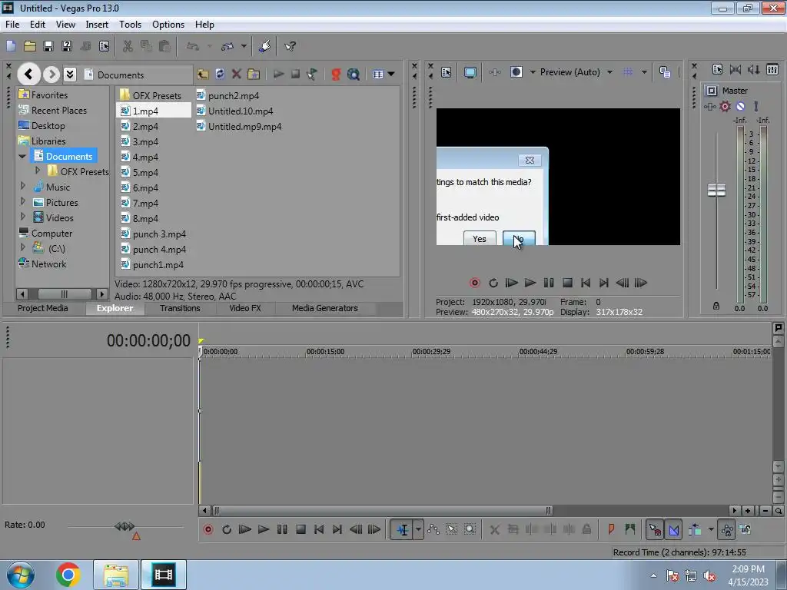Activate the What's This help icon
The image size is (787, 590).
(x=290, y=46)
